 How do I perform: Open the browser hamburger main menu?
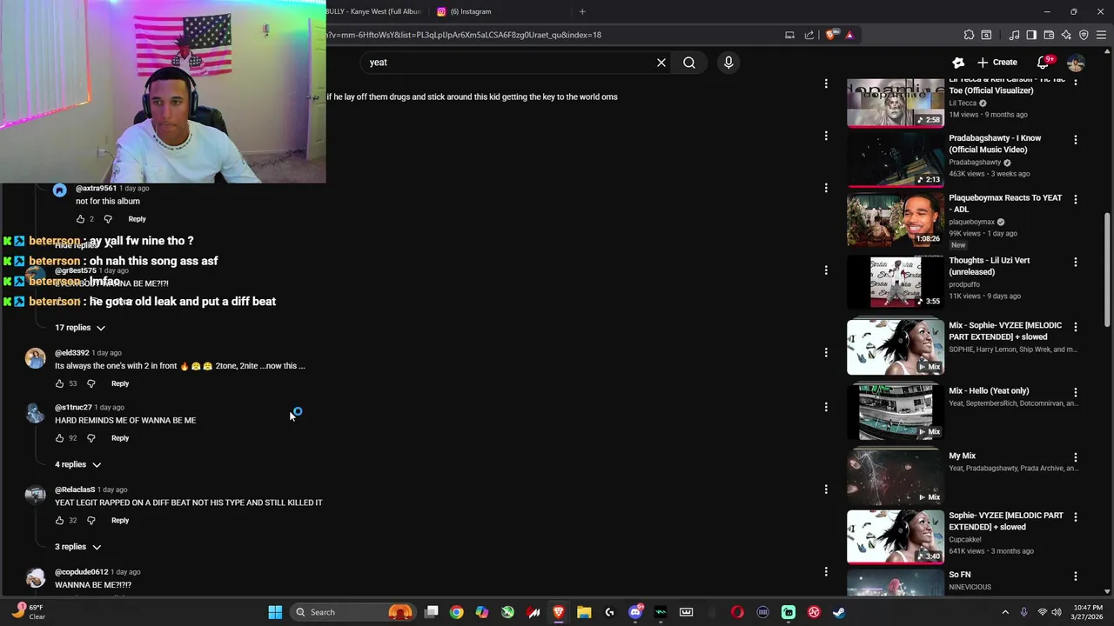[1101, 35]
